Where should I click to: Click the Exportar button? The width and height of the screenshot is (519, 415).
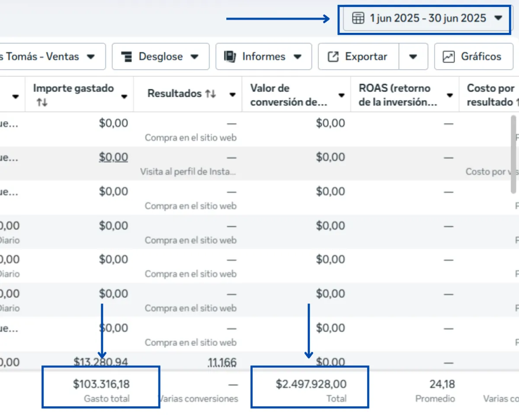(x=358, y=57)
